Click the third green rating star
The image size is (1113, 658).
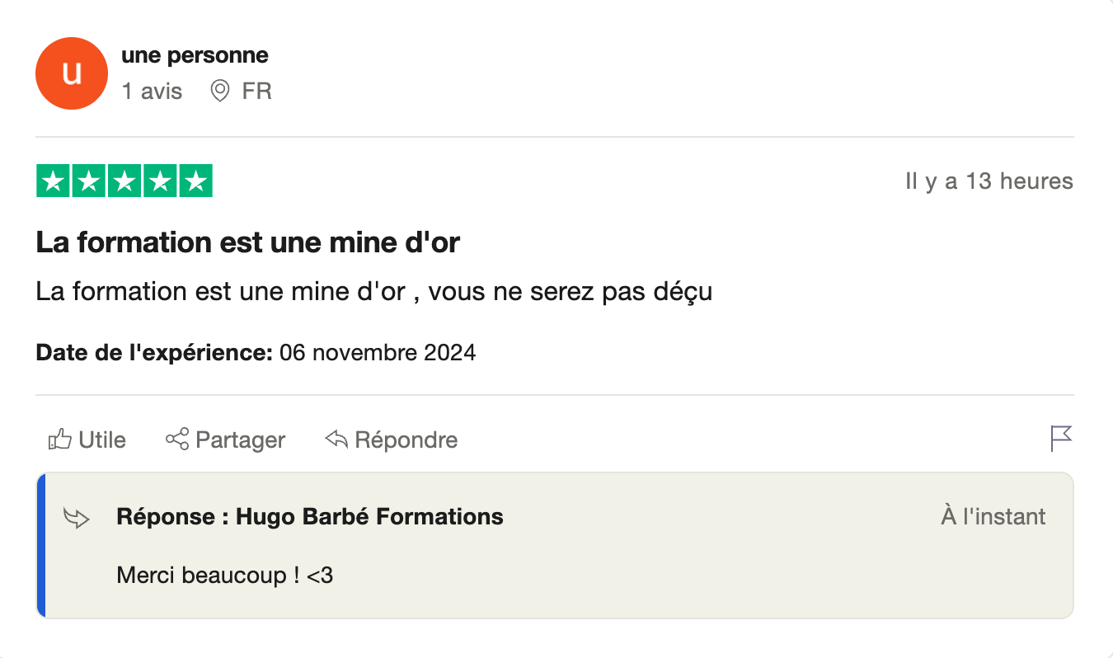(x=124, y=181)
